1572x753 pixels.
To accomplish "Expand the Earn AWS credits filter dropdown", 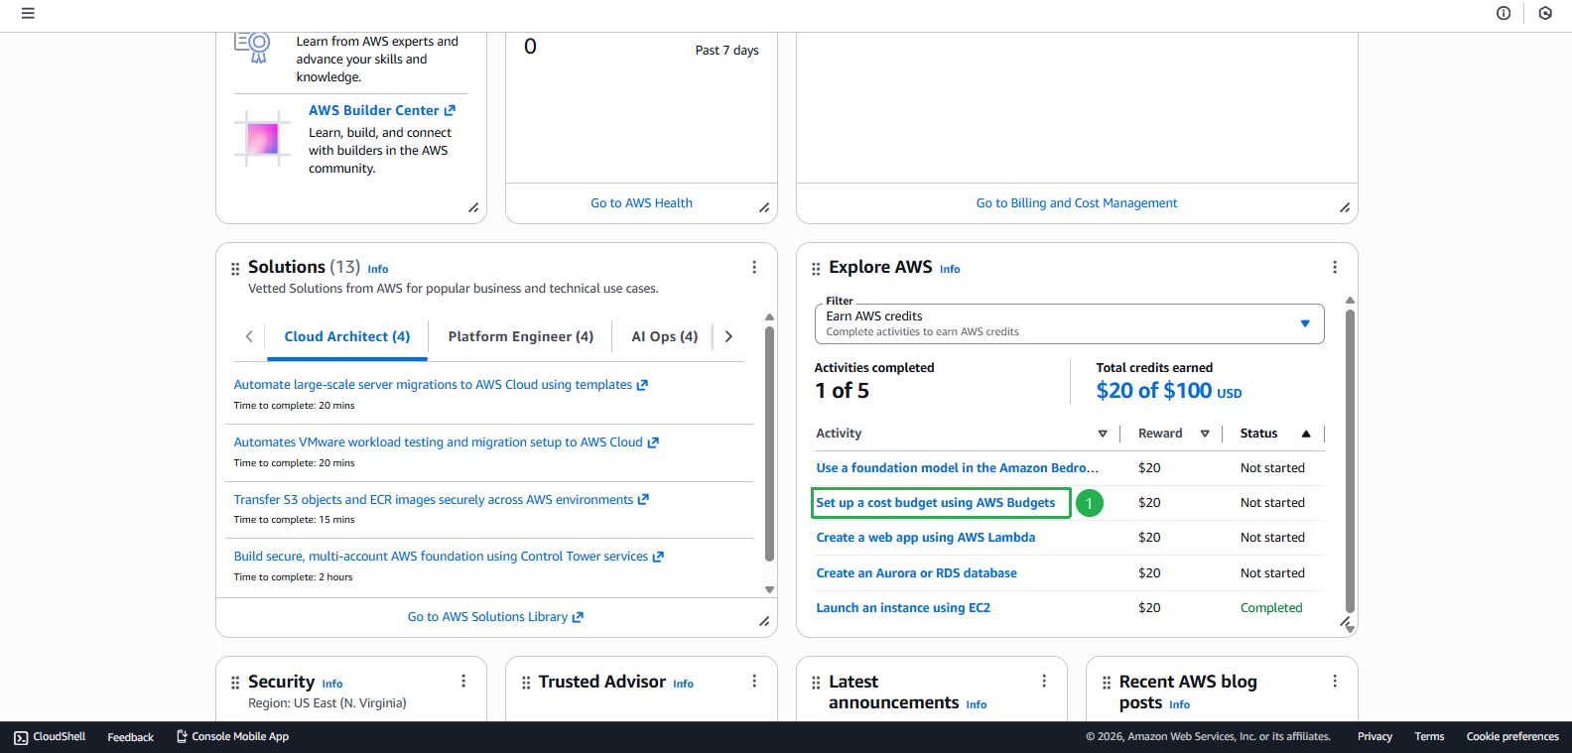I will (1069, 323).
